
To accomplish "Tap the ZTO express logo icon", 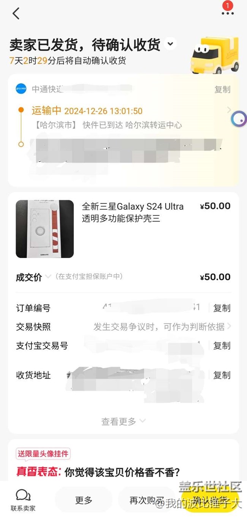I will [21, 89].
